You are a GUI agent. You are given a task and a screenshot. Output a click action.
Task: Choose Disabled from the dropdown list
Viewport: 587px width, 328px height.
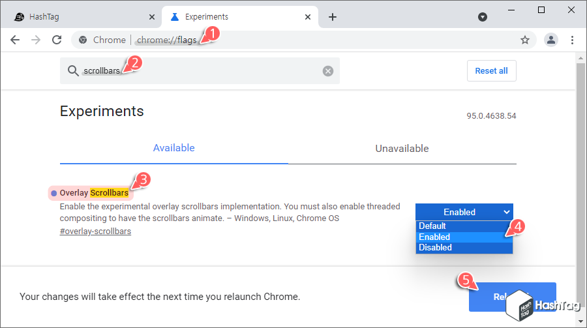pos(464,248)
